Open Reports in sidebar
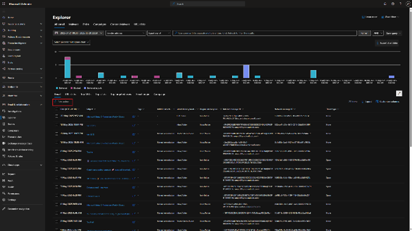412x231 pixels. [12, 174]
